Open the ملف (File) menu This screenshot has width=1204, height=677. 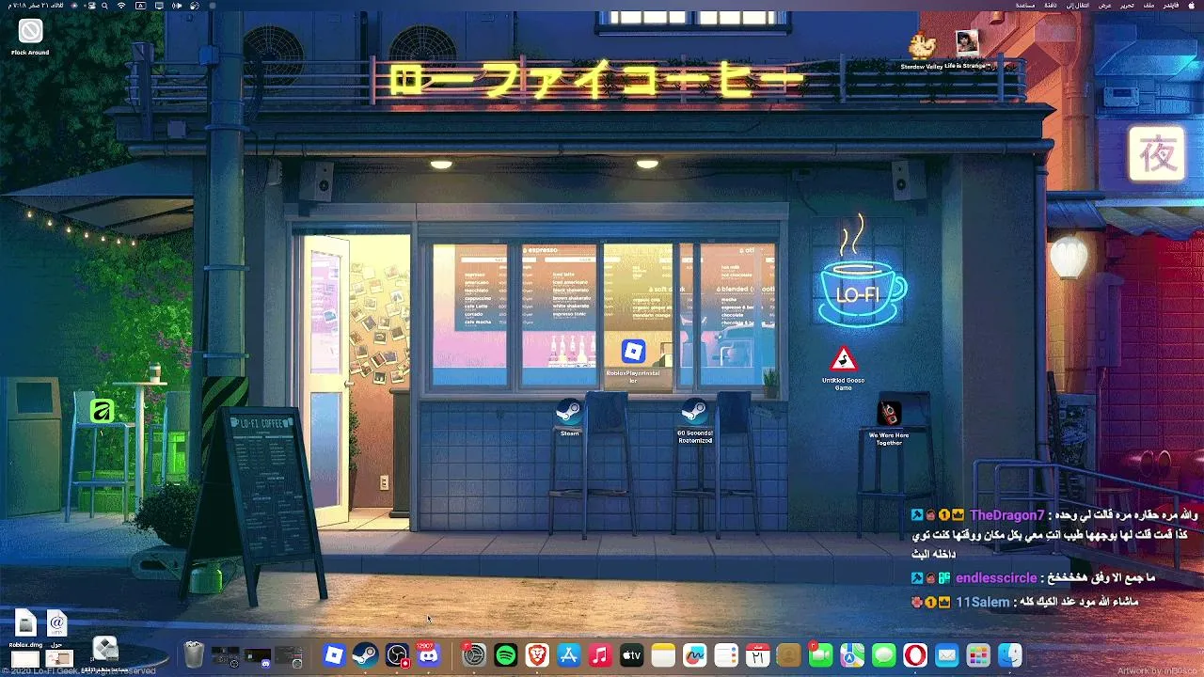tap(1149, 6)
